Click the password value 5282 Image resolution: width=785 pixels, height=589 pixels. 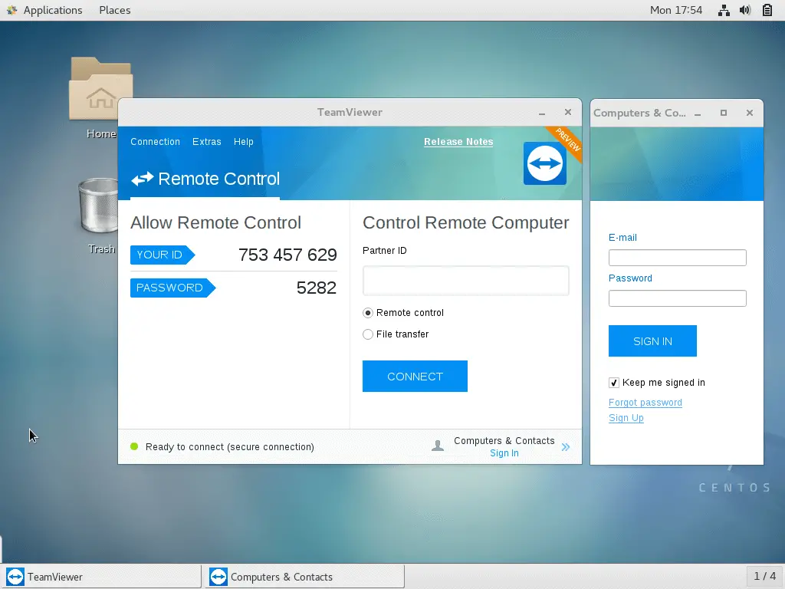click(317, 288)
